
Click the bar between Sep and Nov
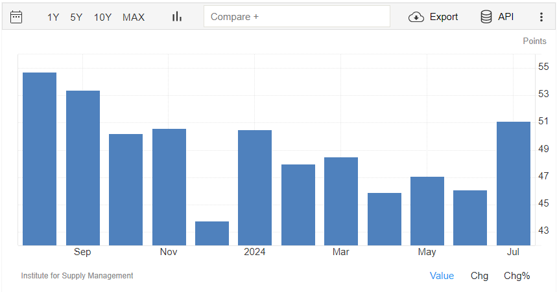tap(126, 190)
